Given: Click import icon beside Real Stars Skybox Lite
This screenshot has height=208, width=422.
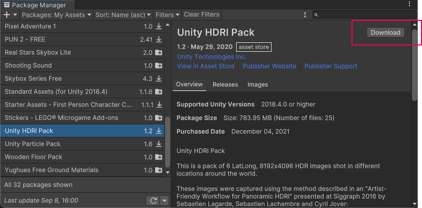Looking at the screenshot, I should (159, 53).
